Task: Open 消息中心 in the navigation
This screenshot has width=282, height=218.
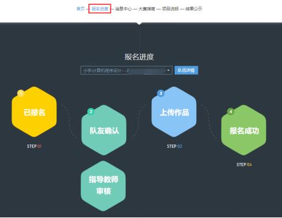Action: pos(123,8)
